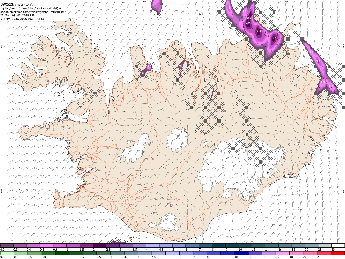Click the 'IT: Mán. 09. 02. 2026 18Z' line
Image resolution: width=345 pixels, height=259 pixels.
point(18,15)
